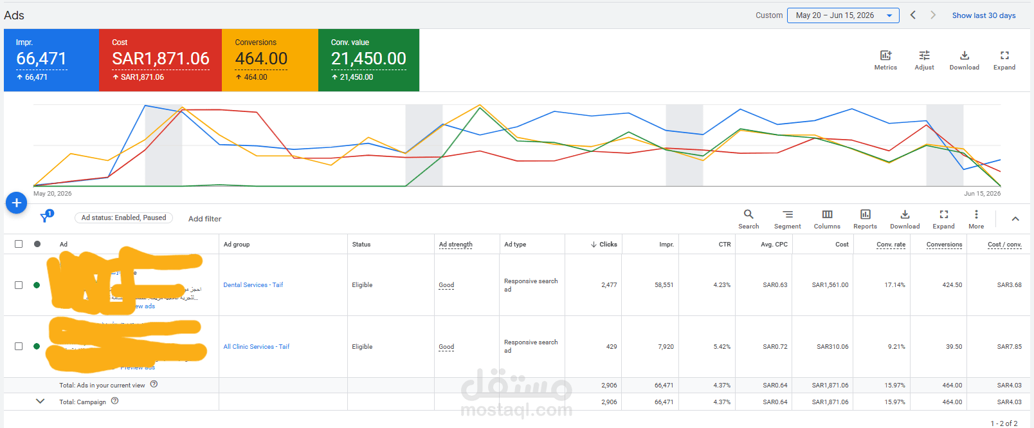Click the 2,477 clicks cell
This screenshot has width=1034, height=428.
tap(609, 285)
